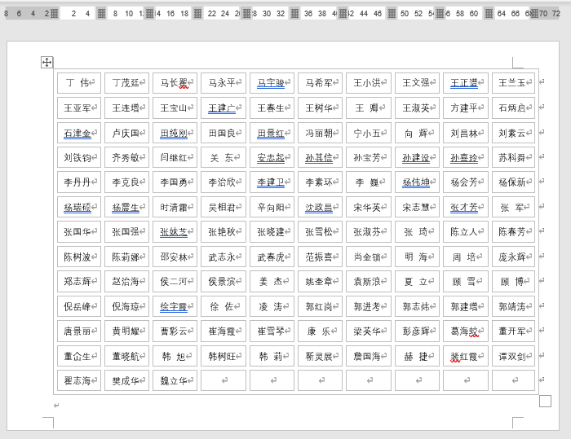
Task: Click on 王树华
Action: (x=319, y=108)
